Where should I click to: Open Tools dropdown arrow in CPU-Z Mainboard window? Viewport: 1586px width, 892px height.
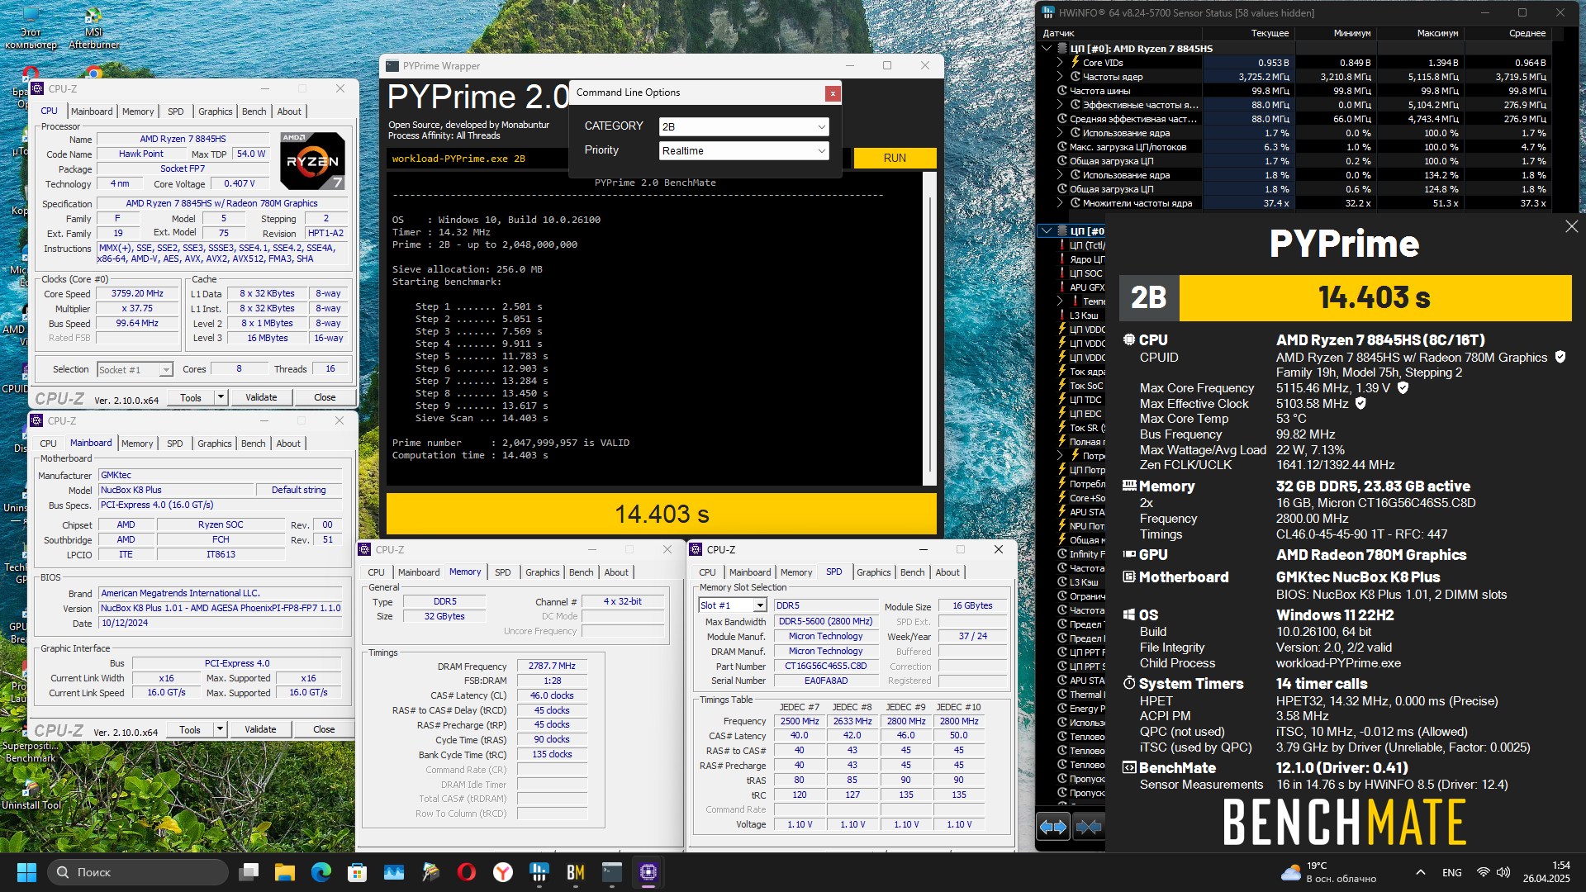(220, 729)
